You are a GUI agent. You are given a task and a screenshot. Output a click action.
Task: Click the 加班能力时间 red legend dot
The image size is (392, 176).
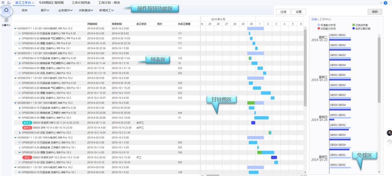click(318, 28)
